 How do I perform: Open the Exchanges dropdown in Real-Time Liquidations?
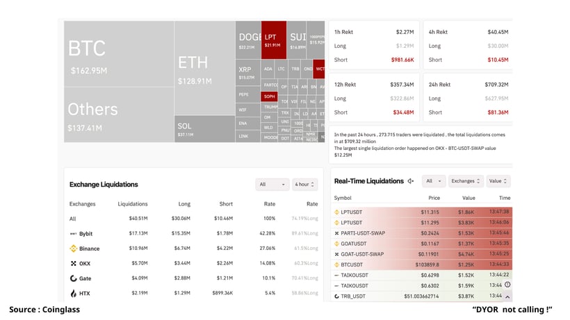tap(466, 181)
